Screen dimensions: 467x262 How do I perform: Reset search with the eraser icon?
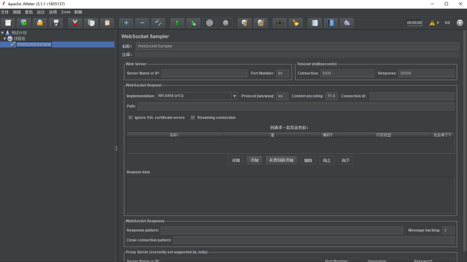296,23
